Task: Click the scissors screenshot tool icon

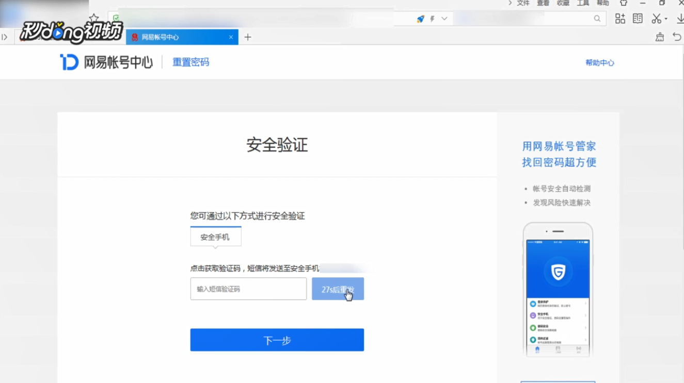Action: pos(656,19)
